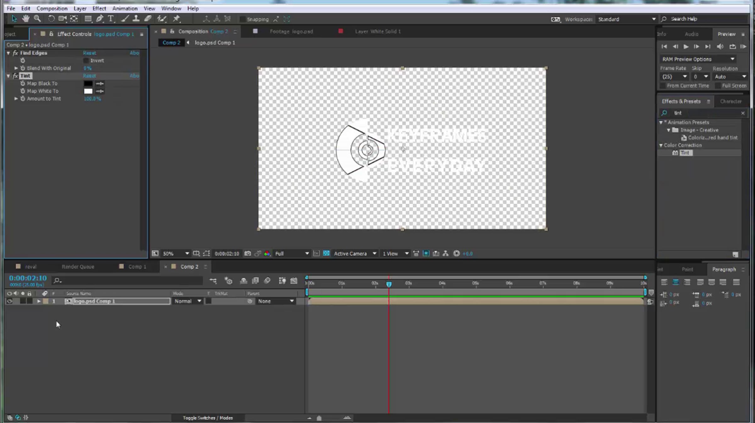Enable the Snapping checkbox
The height and width of the screenshot is (423, 755).
(x=243, y=19)
